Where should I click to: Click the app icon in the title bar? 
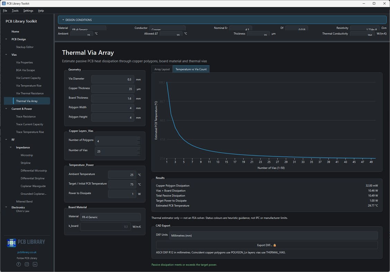coord(4,3)
